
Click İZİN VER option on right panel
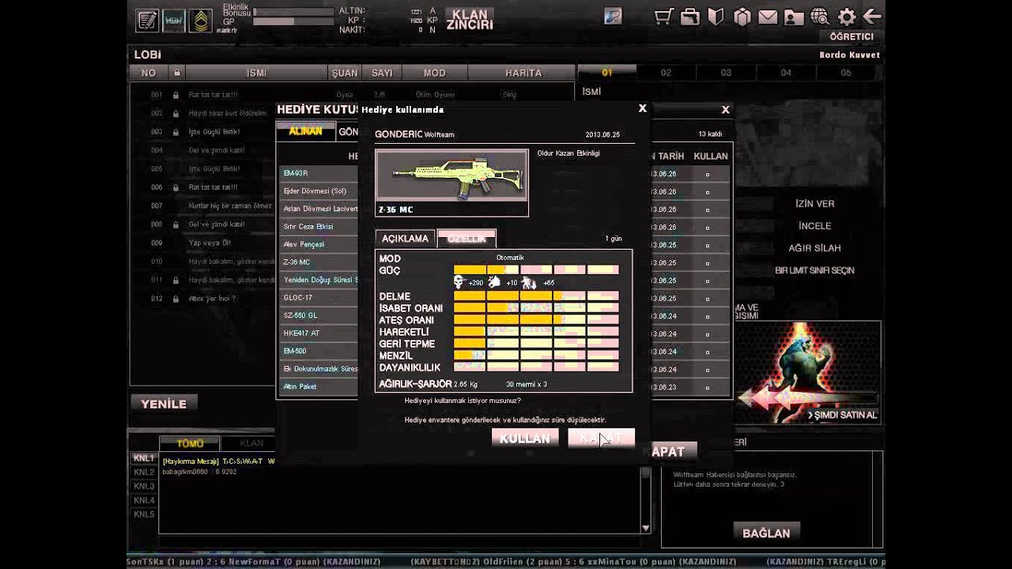(x=814, y=204)
